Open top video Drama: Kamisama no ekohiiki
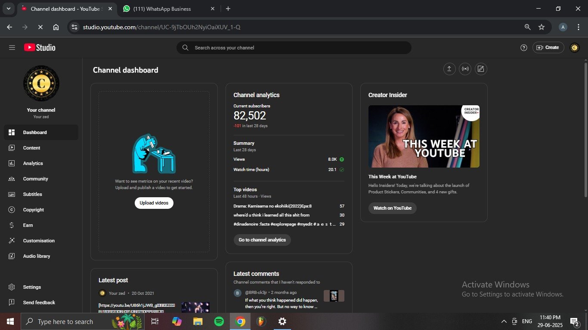Screen dimensions: 588x330 (272, 206)
